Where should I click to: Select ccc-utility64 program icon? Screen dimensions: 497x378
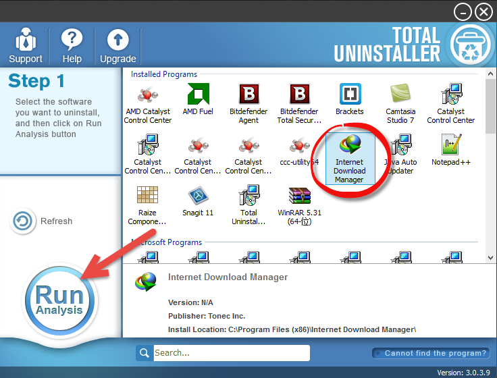pyautogui.click(x=299, y=150)
